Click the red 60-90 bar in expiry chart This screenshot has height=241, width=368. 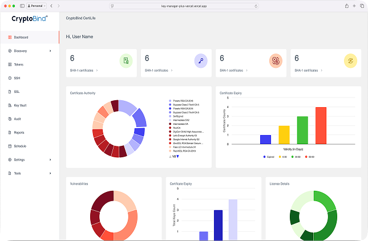click(321, 125)
